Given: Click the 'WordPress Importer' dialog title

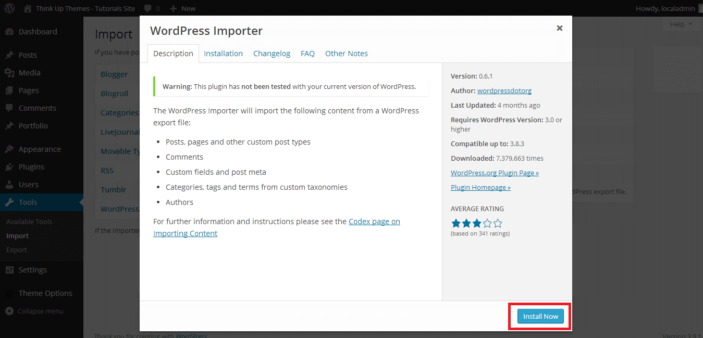Looking at the screenshot, I should [206, 31].
